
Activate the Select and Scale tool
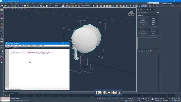[x=44, y=6]
